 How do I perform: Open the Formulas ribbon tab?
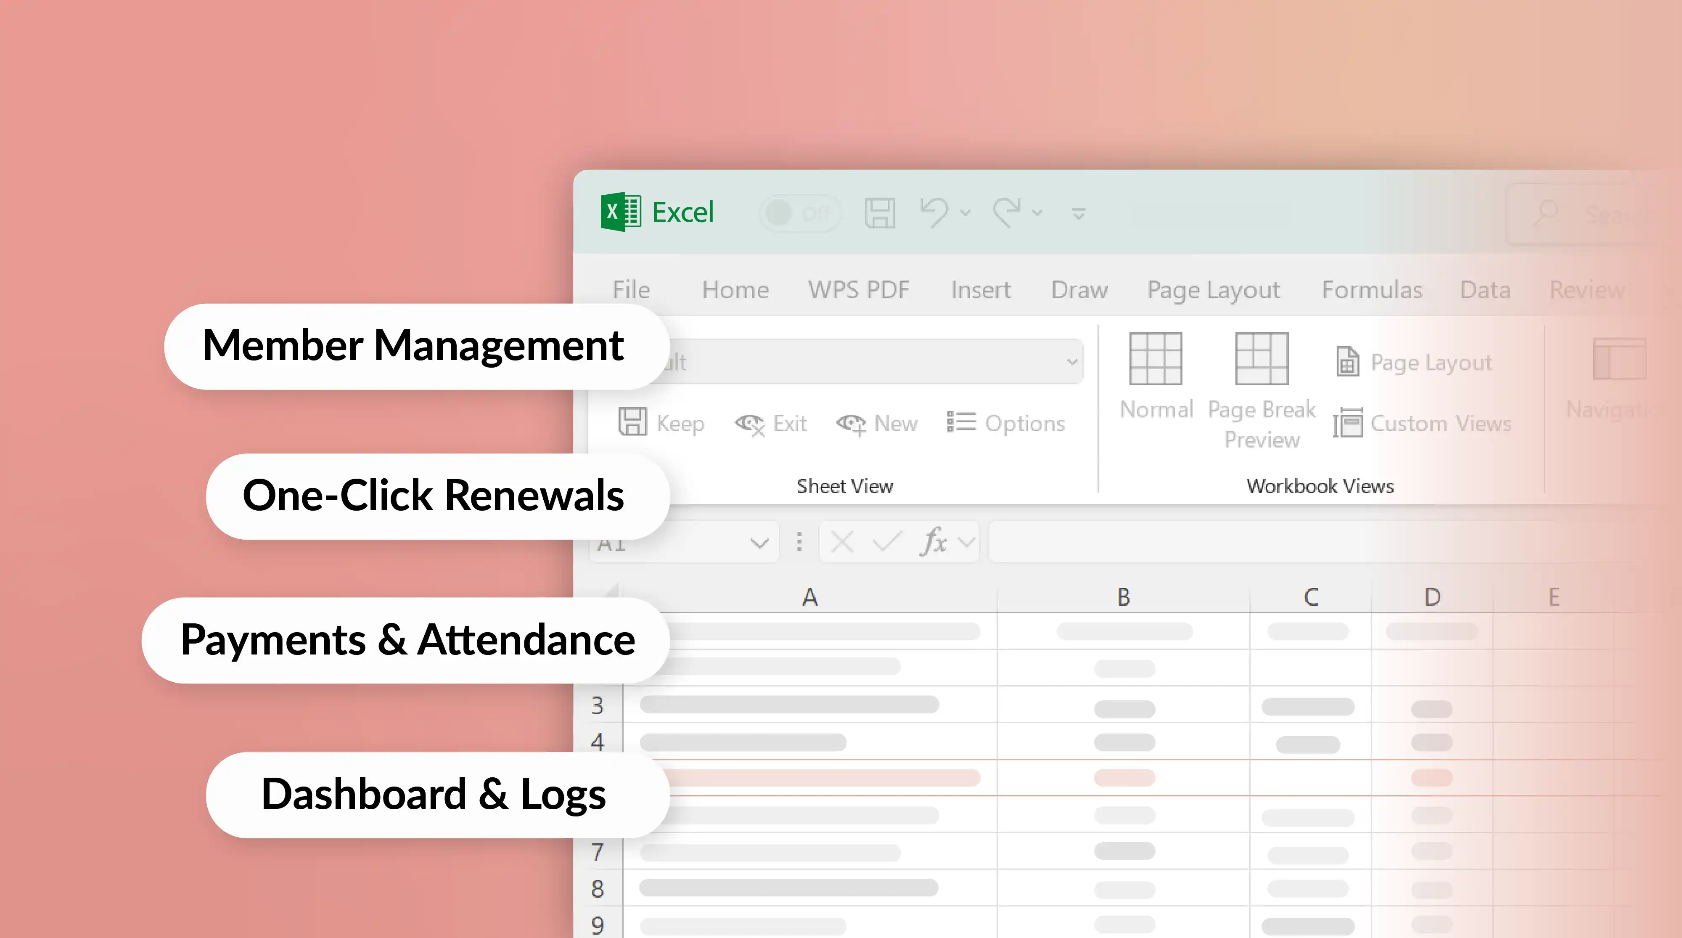pos(1372,289)
